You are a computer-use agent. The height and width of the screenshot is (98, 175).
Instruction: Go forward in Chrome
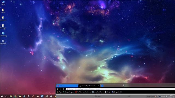point(61,89)
